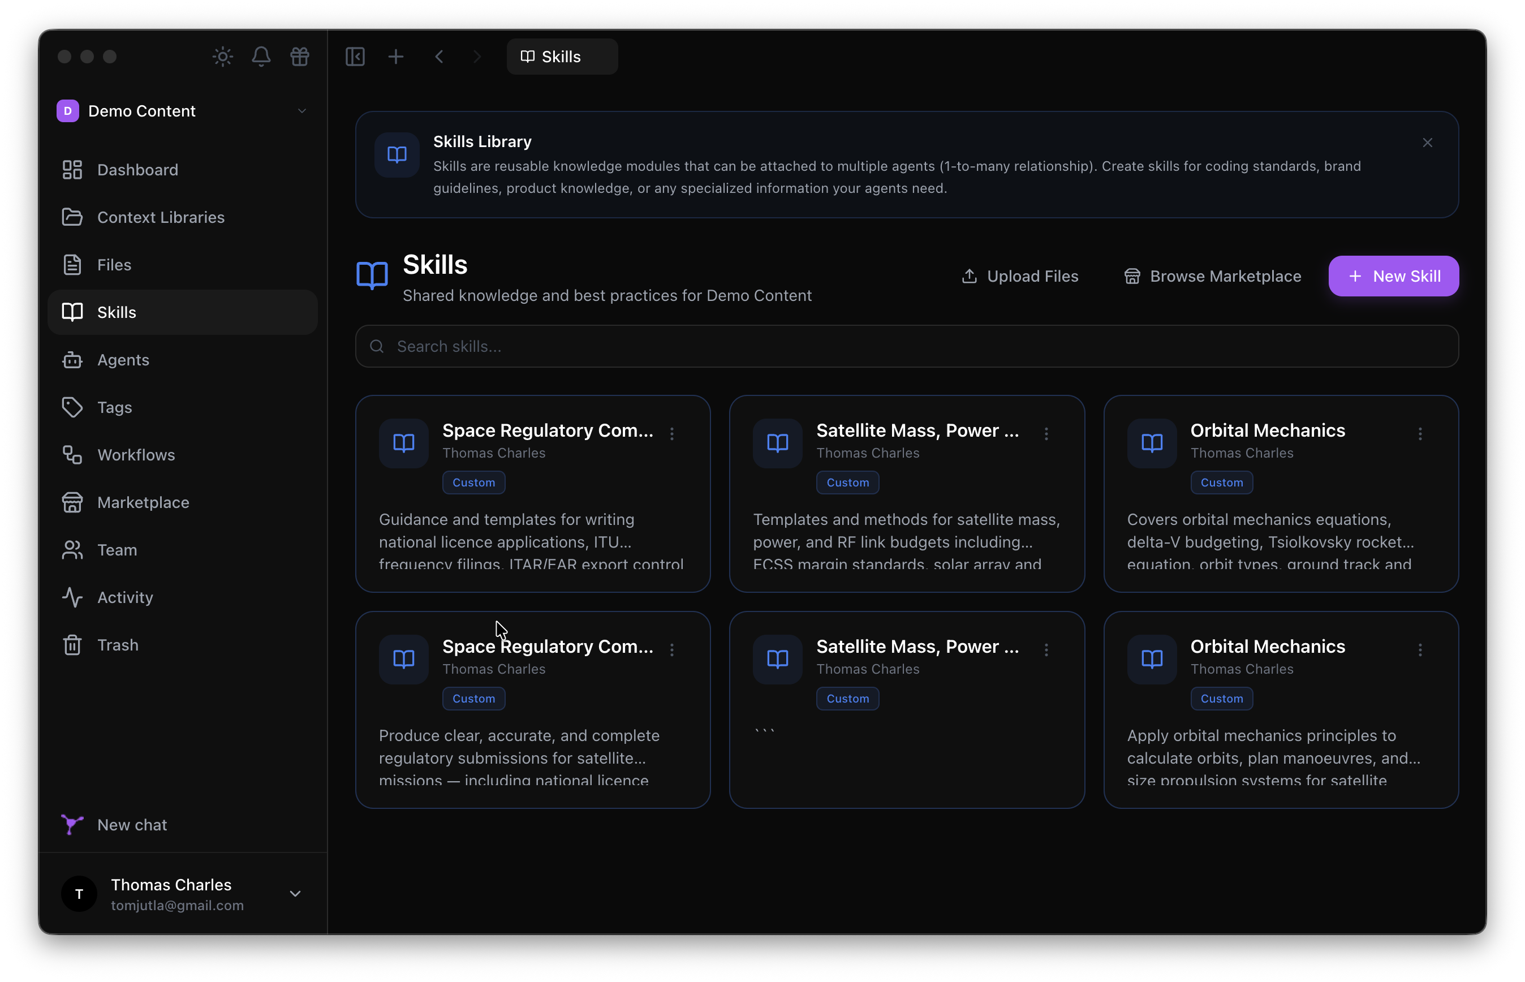This screenshot has height=982, width=1525.
Task: Click the Workflows icon in sidebar
Action: [x=72, y=455]
